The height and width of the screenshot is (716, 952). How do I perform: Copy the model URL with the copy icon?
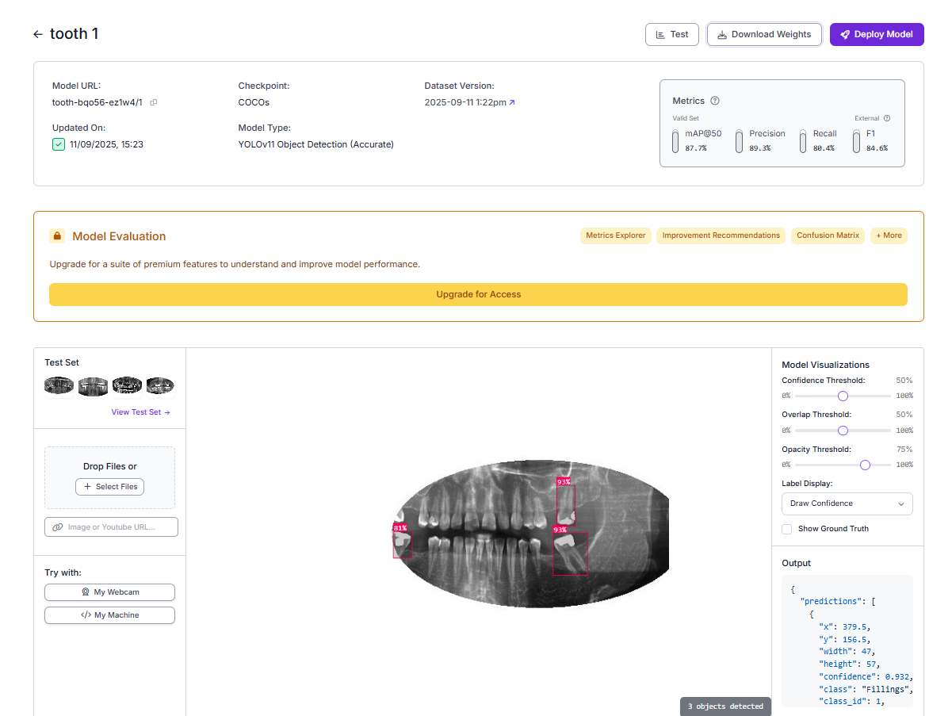click(x=154, y=102)
